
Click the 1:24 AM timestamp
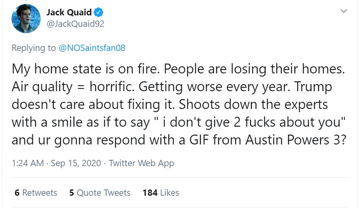[x=28, y=163]
